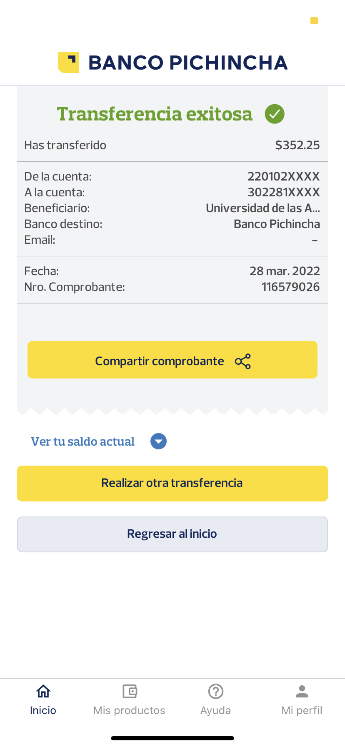The image size is (345, 747).
Task: Tap the yellow status indicator dot
Action: tap(314, 20)
